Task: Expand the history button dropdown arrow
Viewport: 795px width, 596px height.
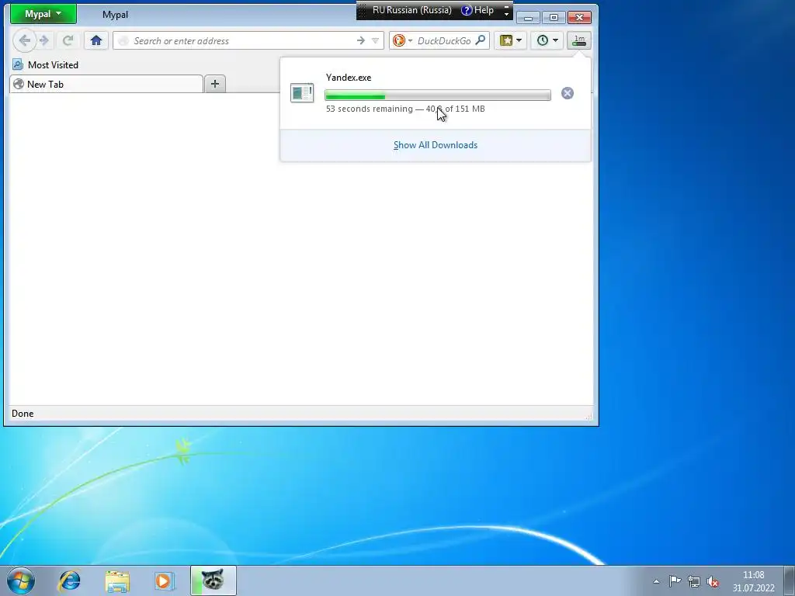Action: click(x=555, y=40)
